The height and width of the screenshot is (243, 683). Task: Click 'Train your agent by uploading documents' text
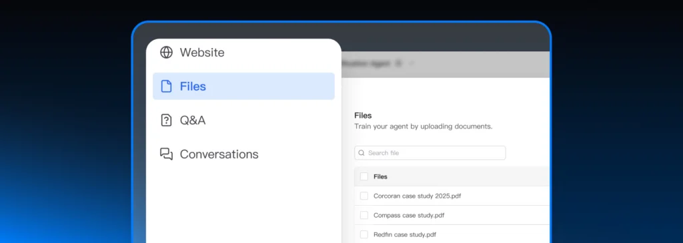coord(424,126)
